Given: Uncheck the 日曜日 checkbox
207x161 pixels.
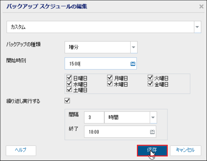Looking at the screenshot, I should click(69, 78).
